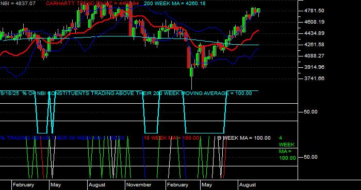Image resolution: width=361 pixels, height=190 pixels.
Task: Click 50.00 axis label of the bottom panel
Action: [x=310, y=157]
